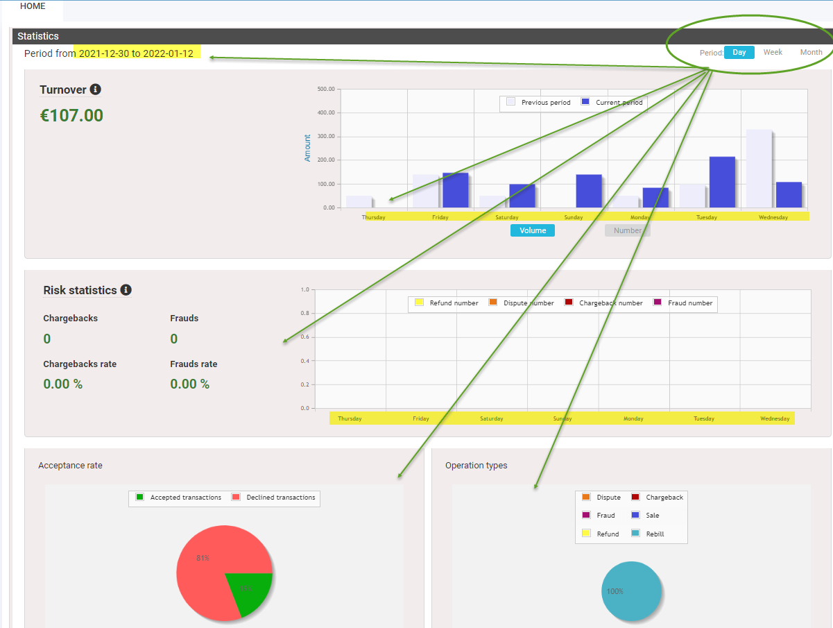
Task: Open the HOME tab
Action: click(32, 6)
